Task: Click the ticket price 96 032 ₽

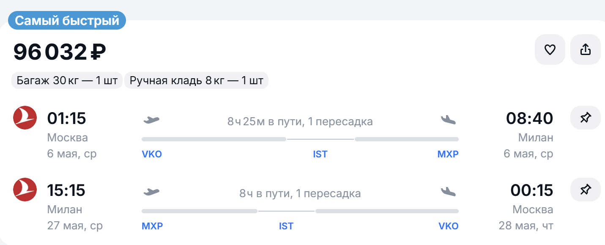Action: 60,52
